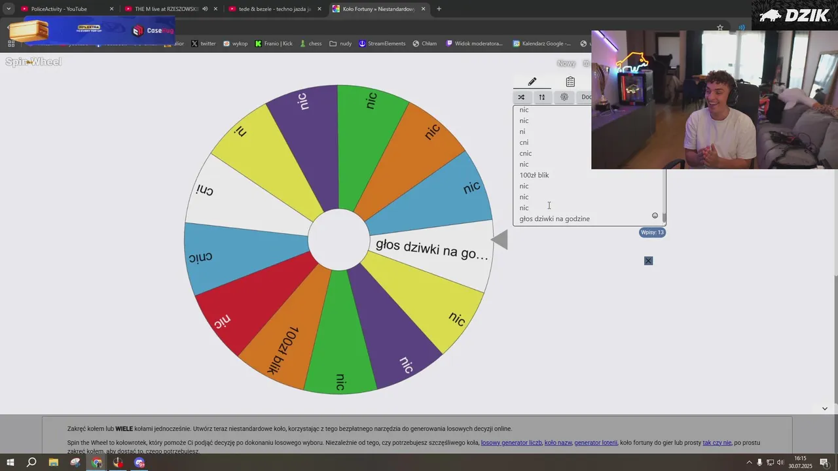Open the wykop bookmark
This screenshot has width=838, height=471.
coord(236,44)
